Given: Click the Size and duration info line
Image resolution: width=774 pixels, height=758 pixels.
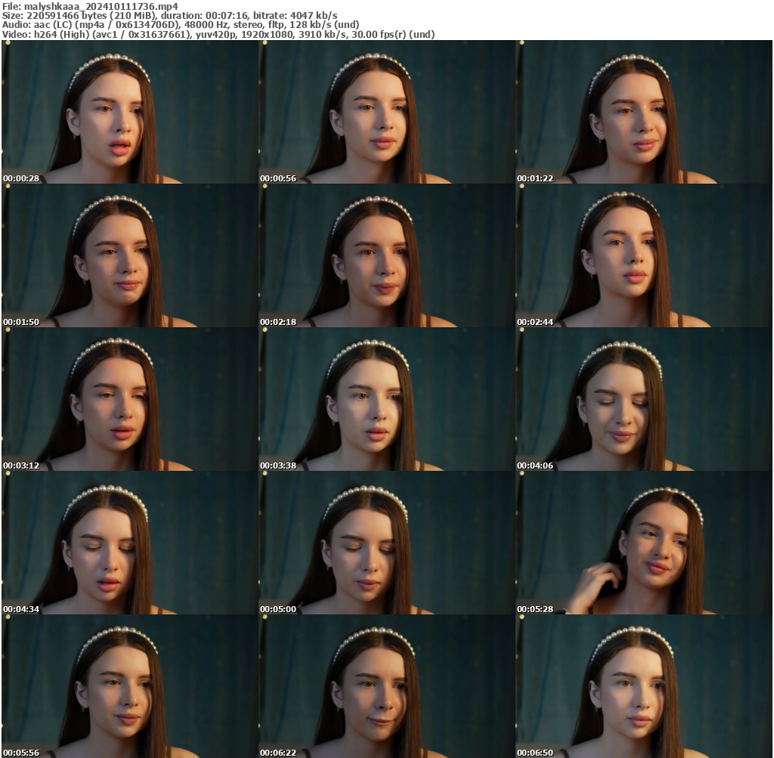Looking at the screenshot, I should click(x=170, y=15).
